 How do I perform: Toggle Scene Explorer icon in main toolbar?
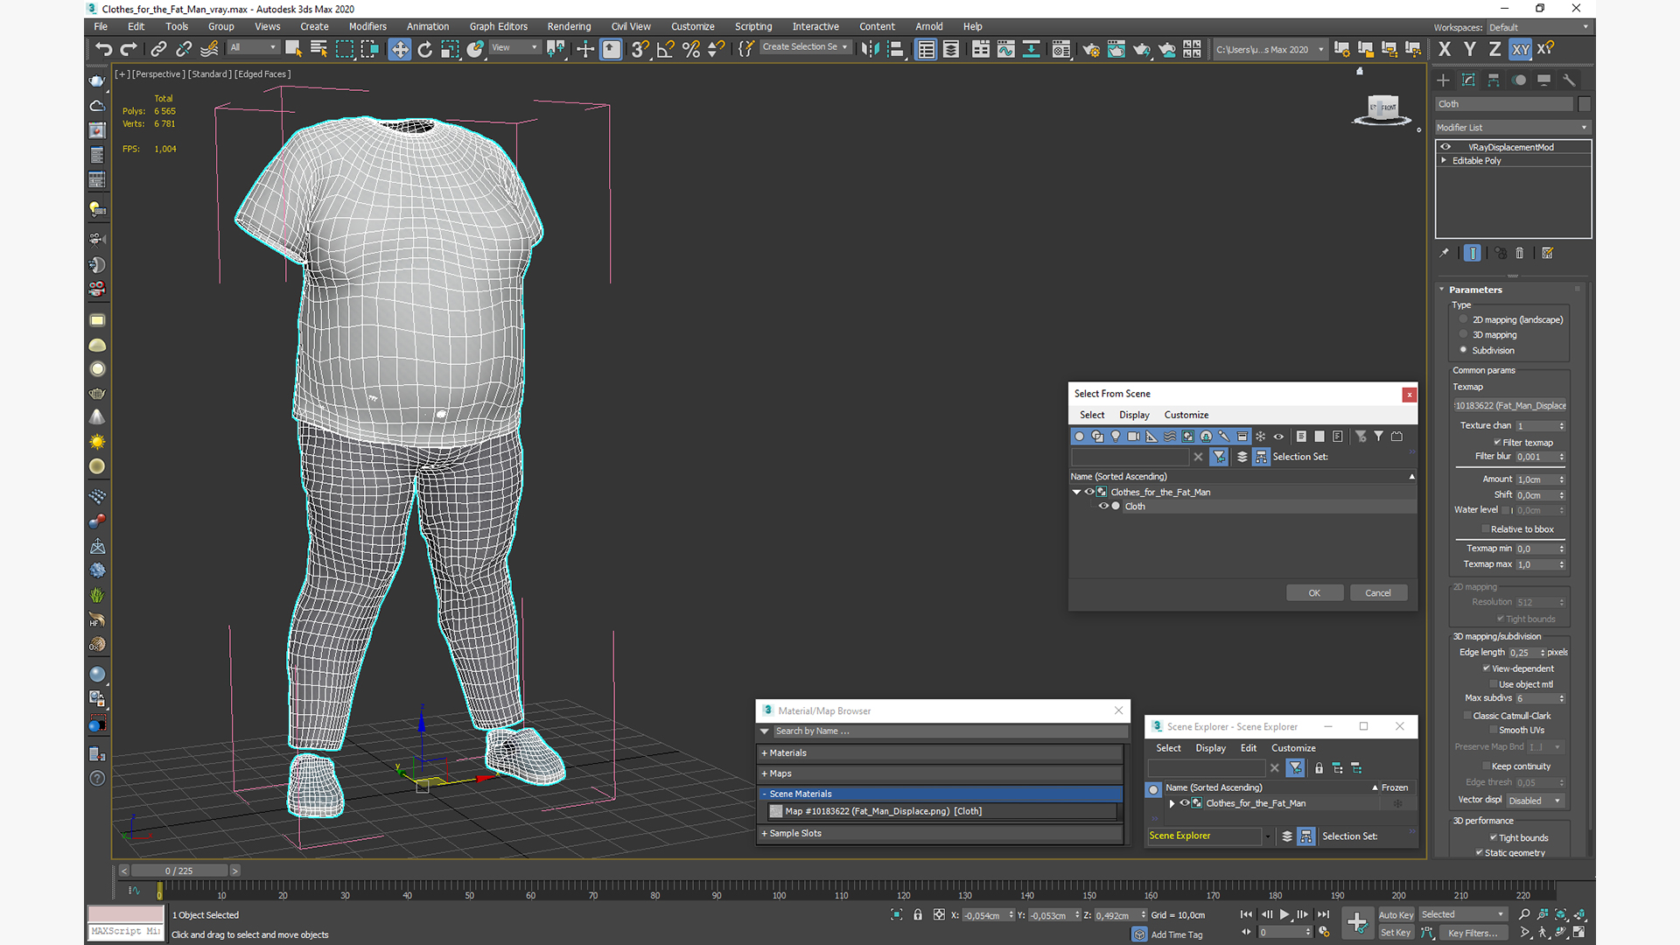926,49
